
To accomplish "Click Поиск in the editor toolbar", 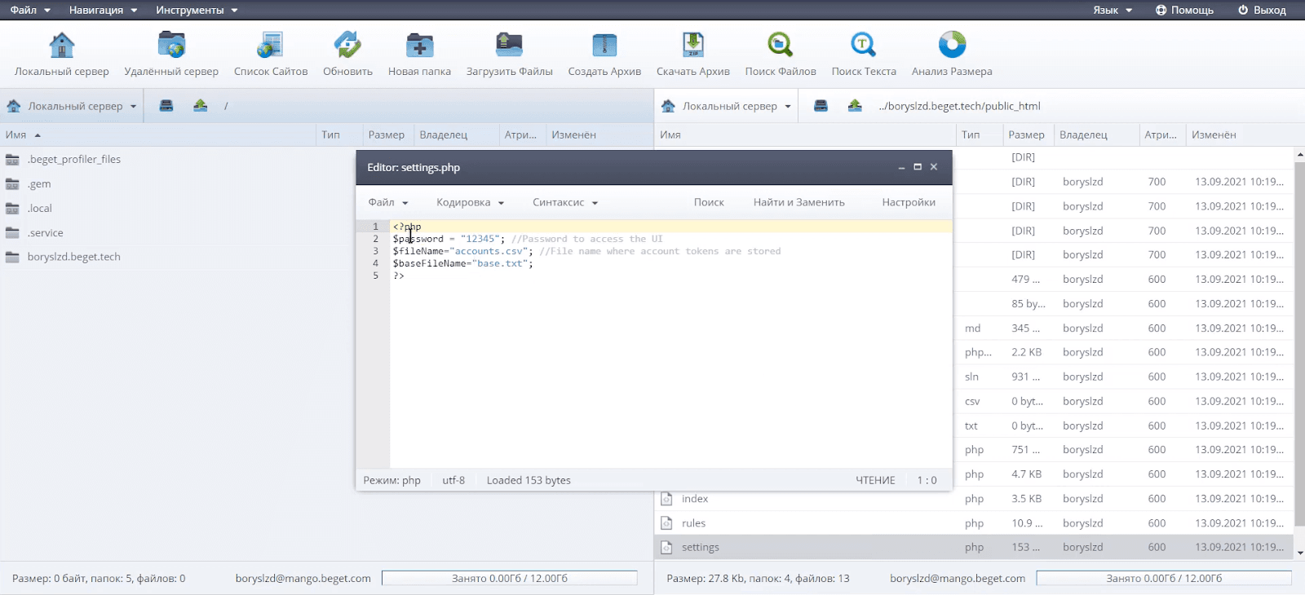I will [709, 202].
